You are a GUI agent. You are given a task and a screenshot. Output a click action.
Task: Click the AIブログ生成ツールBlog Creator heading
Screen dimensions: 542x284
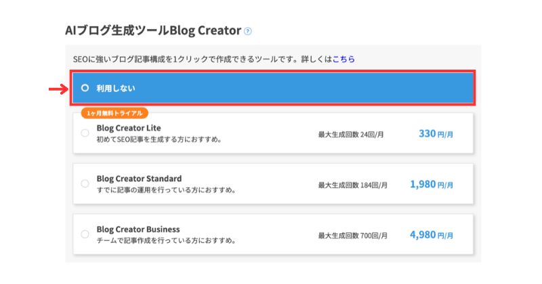point(153,30)
